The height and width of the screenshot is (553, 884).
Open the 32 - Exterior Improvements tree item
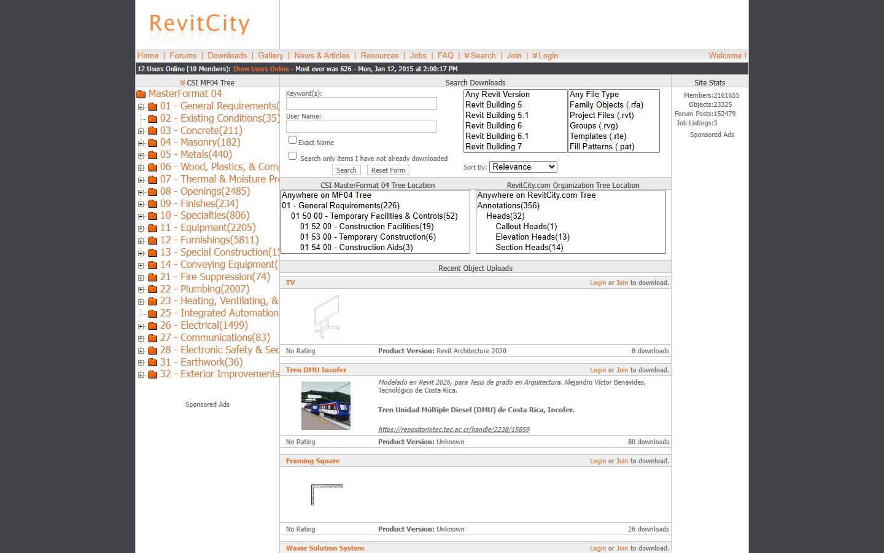pyautogui.click(x=220, y=374)
